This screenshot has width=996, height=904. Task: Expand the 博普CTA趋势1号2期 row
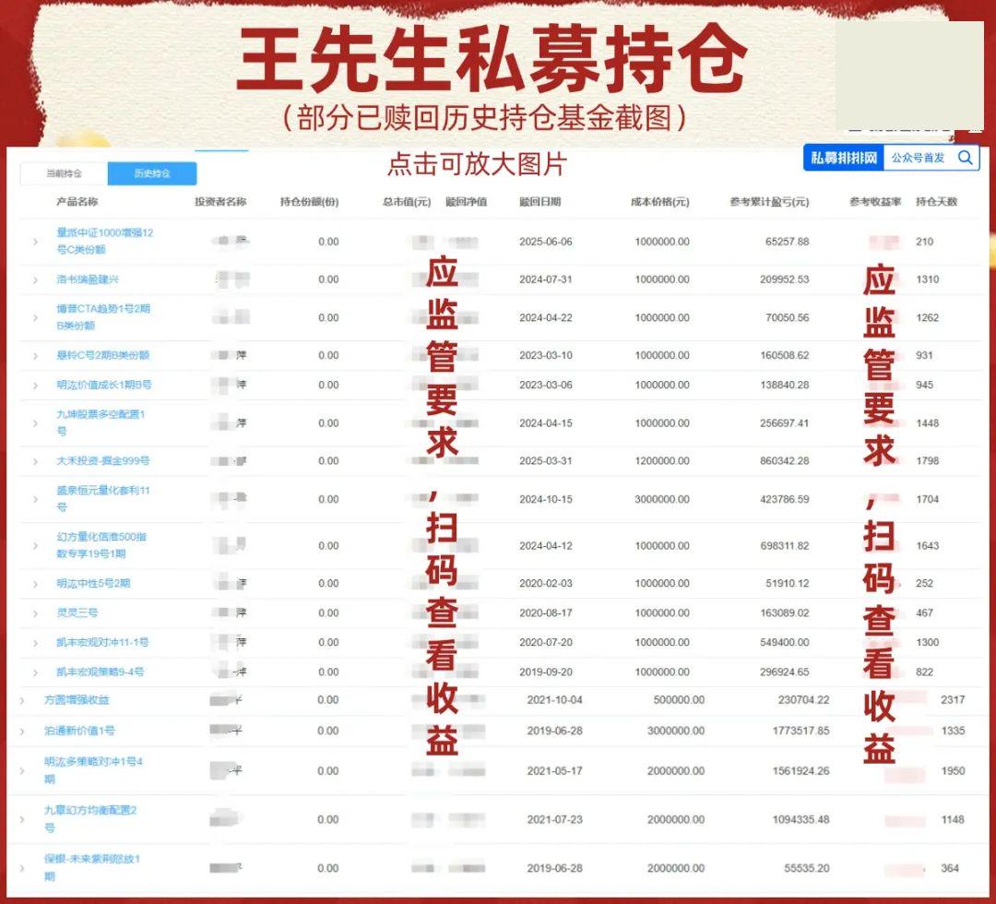(x=36, y=317)
